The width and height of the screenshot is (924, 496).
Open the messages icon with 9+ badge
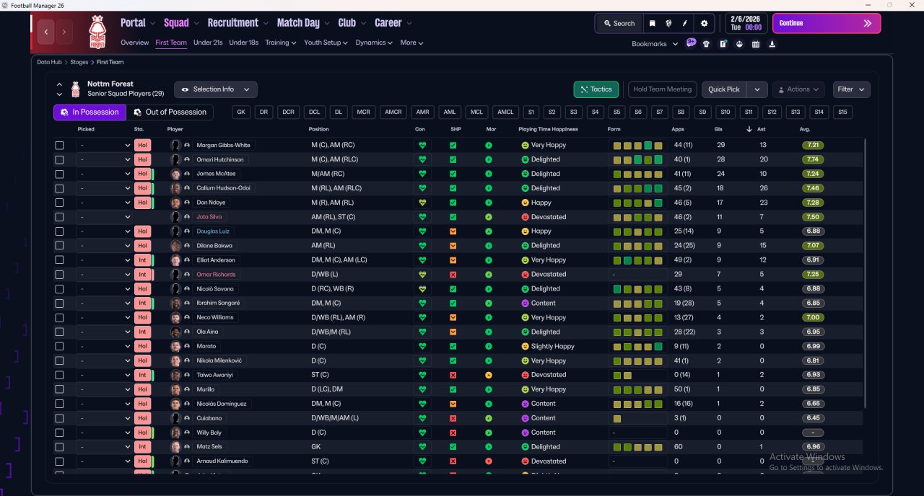691,43
